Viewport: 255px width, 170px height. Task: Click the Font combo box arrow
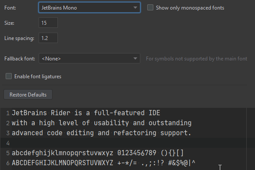(135, 8)
